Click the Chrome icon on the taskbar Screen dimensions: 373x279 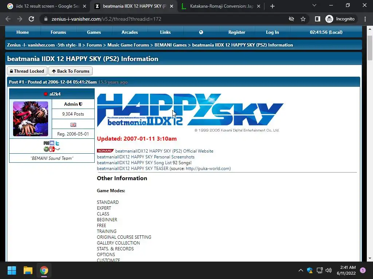pos(44,270)
